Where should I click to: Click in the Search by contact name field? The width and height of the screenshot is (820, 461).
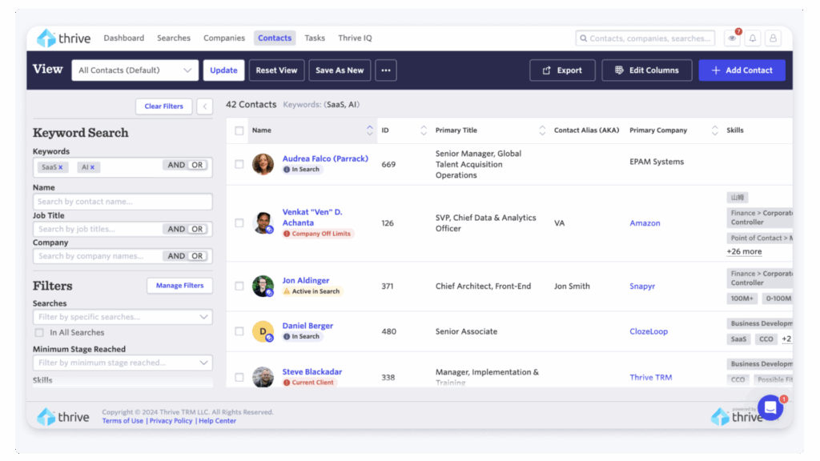click(x=123, y=202)
